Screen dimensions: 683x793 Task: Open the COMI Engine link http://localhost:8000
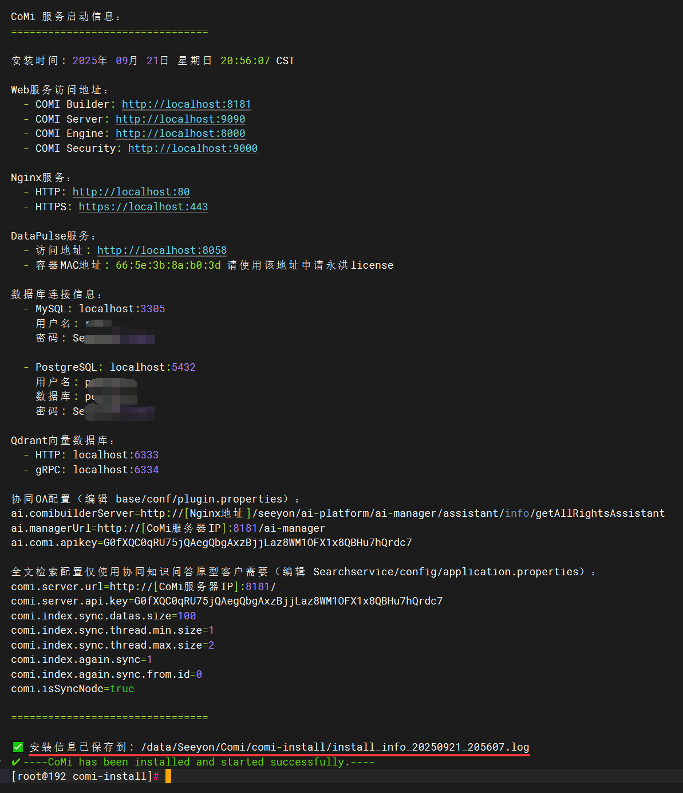(180, 134)
